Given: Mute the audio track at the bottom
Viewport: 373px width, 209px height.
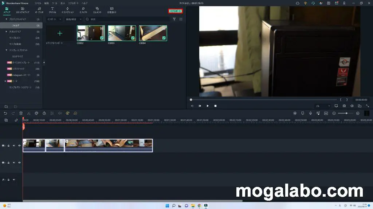Looking at the screenshot, I should point(14,179).
